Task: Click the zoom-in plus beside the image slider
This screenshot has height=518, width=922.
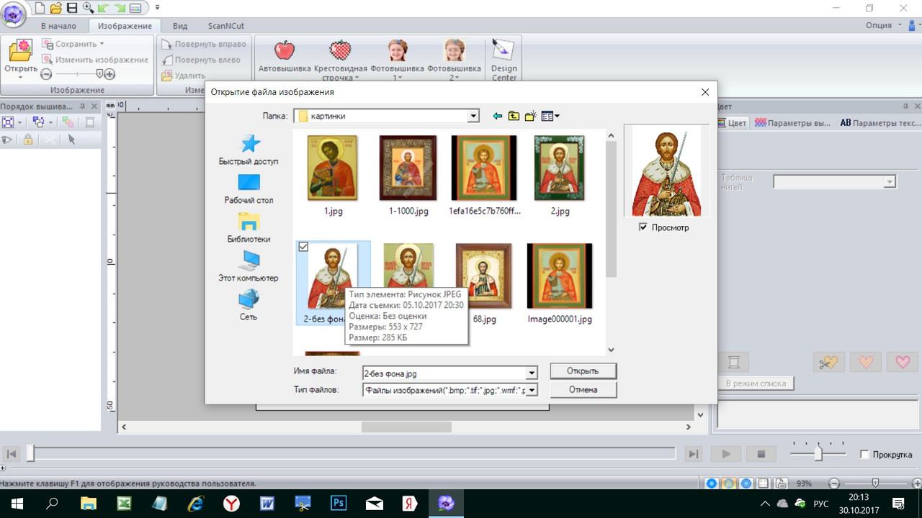Action: tap(109, 74)
